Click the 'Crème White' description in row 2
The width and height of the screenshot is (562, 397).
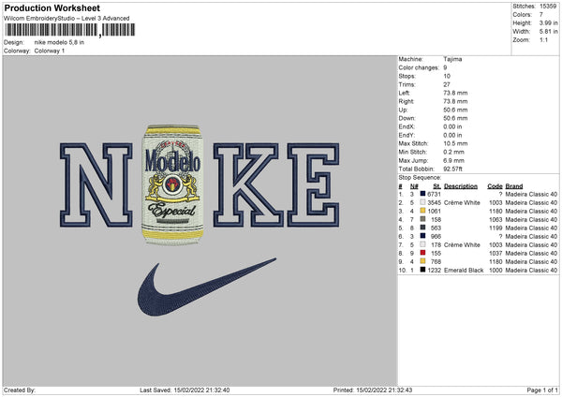coord(462,203)
